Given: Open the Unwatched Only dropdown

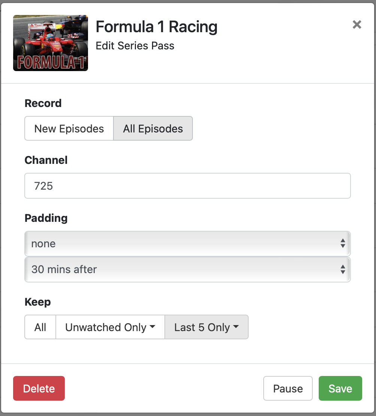Looking at the screenshot, I should coord(110,327).
